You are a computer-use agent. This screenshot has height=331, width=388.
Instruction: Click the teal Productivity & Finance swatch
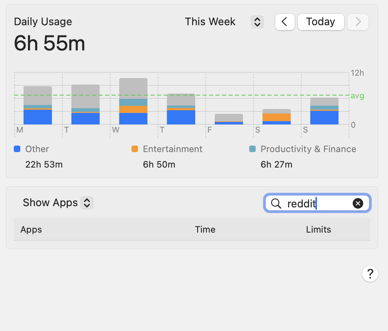click(252, 149)
